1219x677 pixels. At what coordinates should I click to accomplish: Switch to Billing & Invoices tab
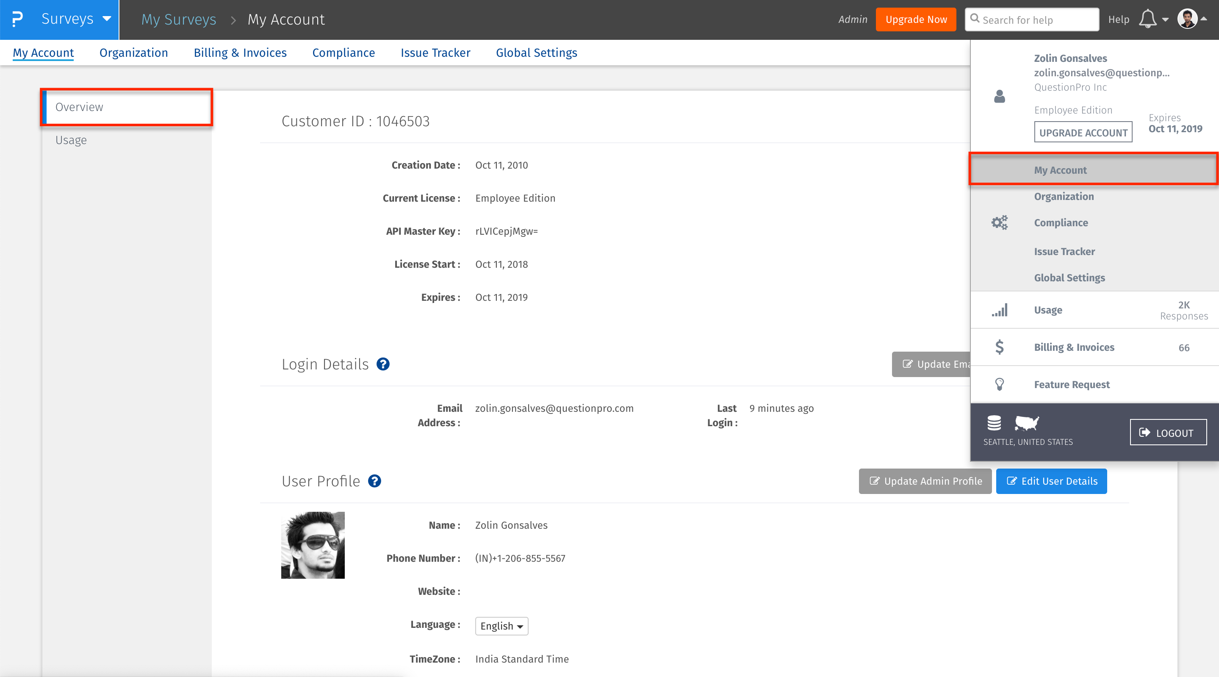[240, 53]
